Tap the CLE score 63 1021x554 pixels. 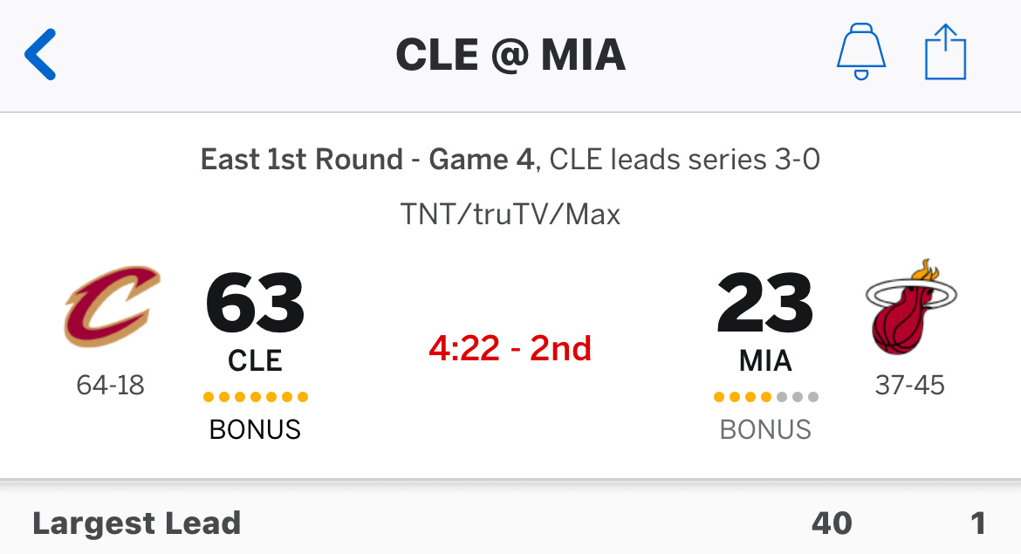tap(255, 303)
